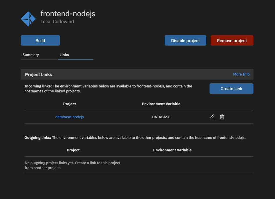Open the database-nodejs project link
Viewport: 275px width, 199px height.
tap(69, 117)
